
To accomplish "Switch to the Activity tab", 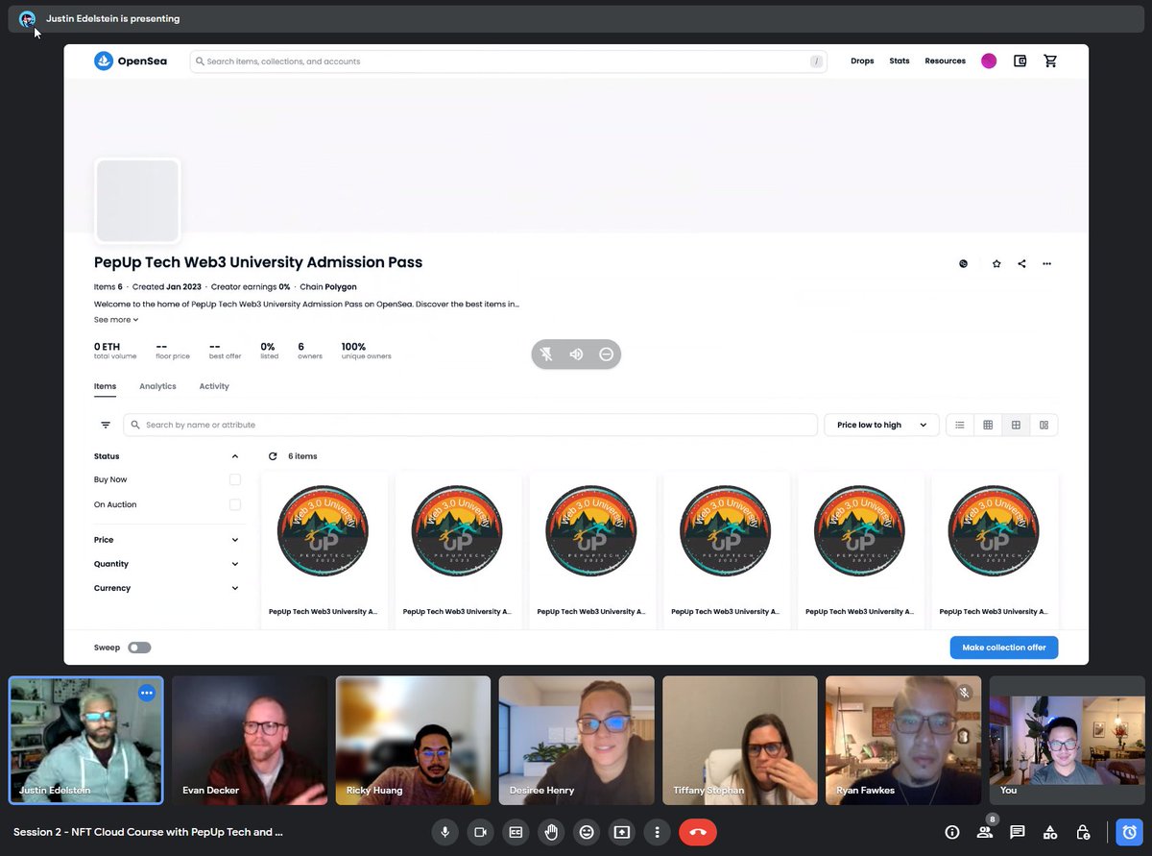I will pos(214,386).
